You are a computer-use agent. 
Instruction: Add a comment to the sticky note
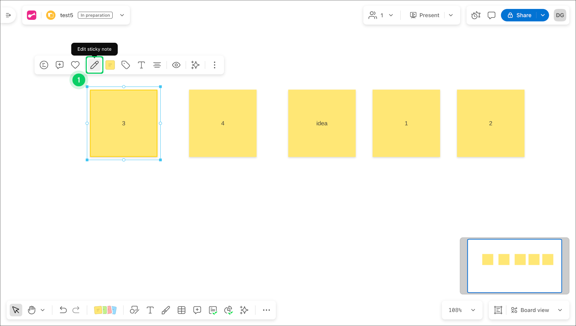60,65
